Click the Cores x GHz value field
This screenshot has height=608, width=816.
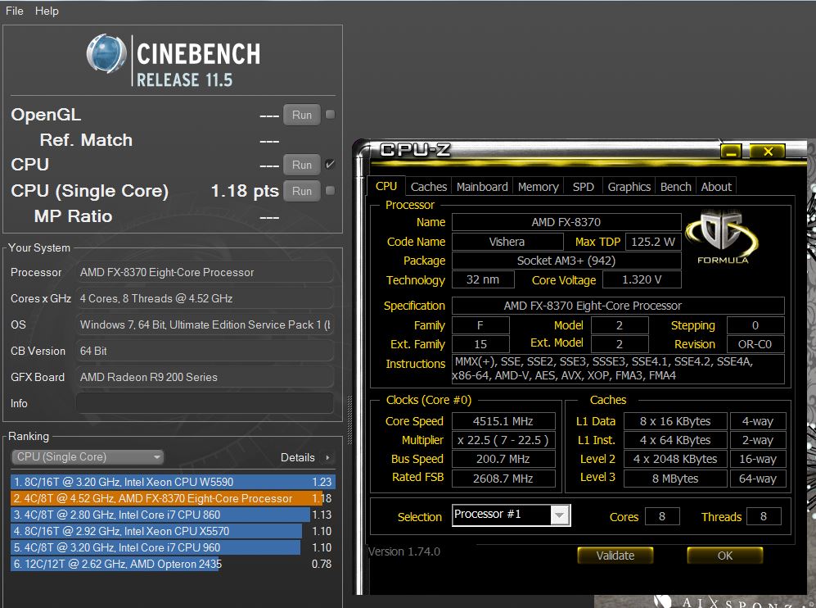(205, 298)
